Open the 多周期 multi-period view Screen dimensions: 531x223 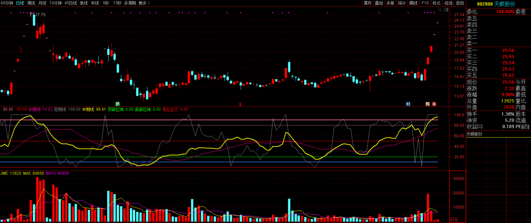130,3
